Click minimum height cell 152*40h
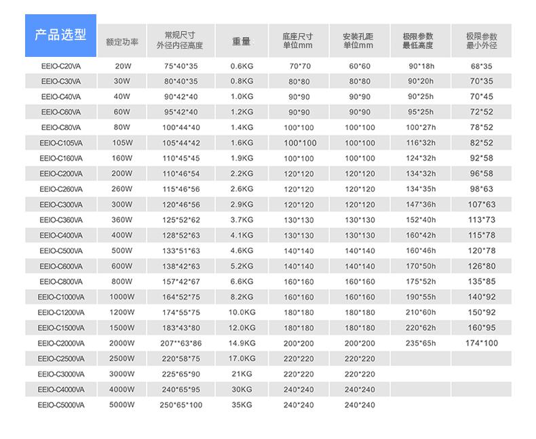Screen dimensions: 536x439 point(421,220)
